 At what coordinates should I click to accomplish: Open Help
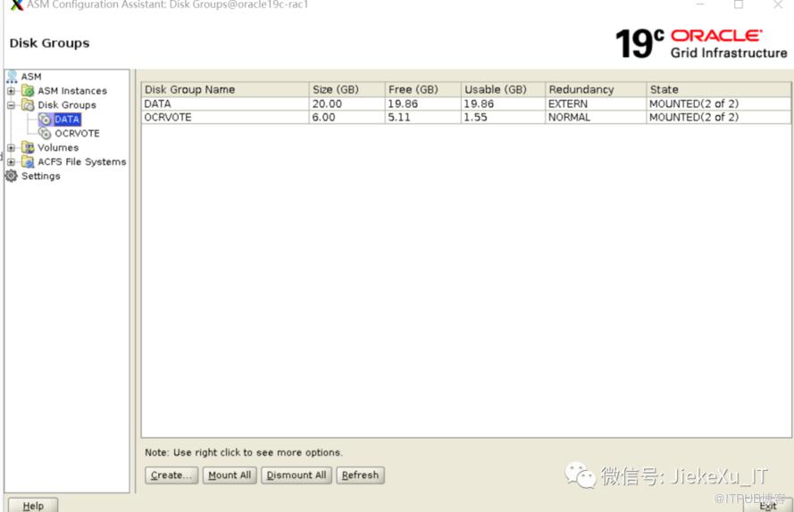[33, 506]
